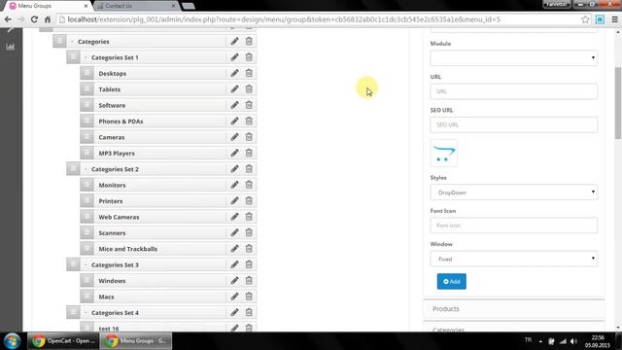Edit the Cameras menu item

click(x=234, y=137)
